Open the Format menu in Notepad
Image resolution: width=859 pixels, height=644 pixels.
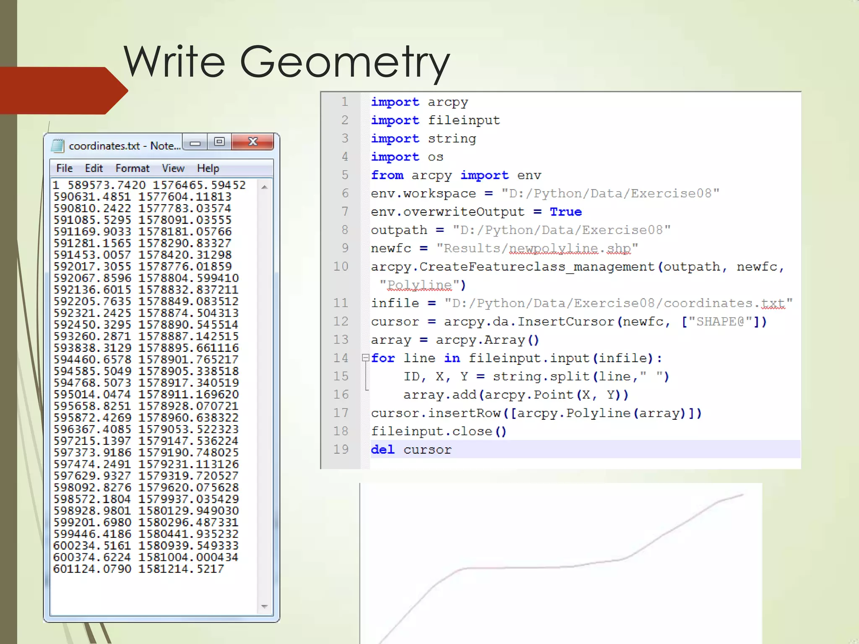click(133, 168)
